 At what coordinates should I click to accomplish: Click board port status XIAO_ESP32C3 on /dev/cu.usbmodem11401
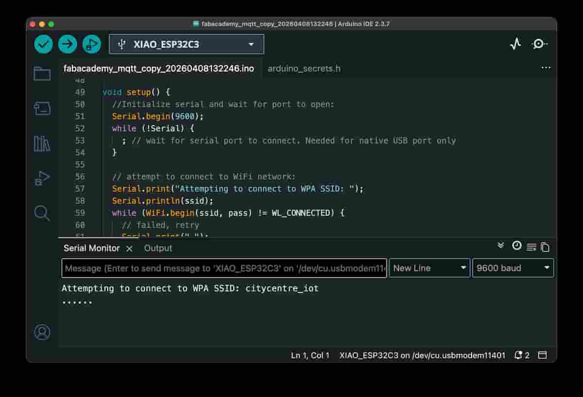click(x=422, y=355)
